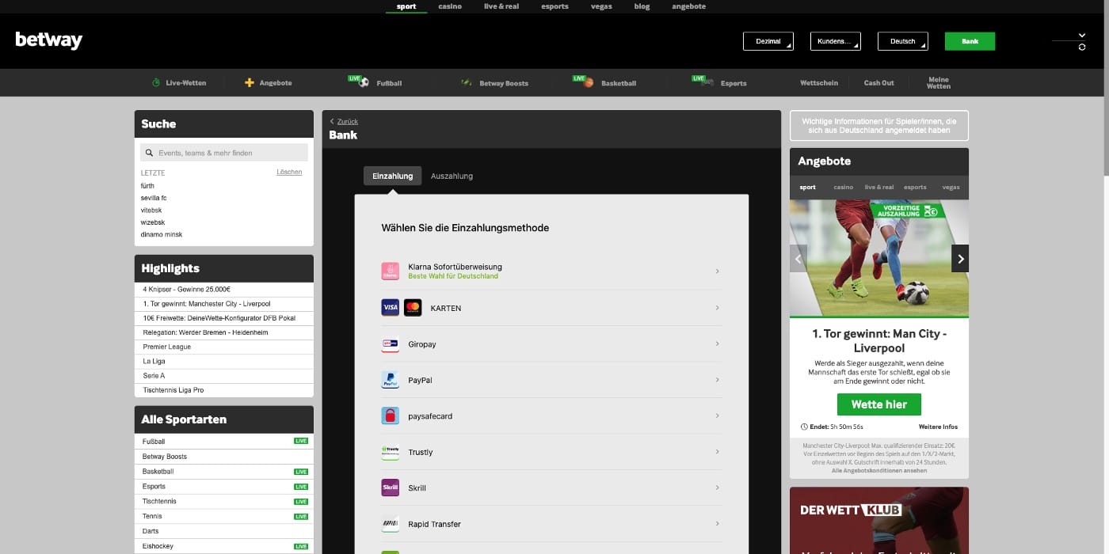Viewport: 1109px width, 554px height.
Task: Click the refresh balance icon
Action: 1082,47
